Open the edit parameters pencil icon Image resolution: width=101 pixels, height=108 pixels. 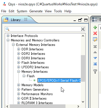point(95,39)
